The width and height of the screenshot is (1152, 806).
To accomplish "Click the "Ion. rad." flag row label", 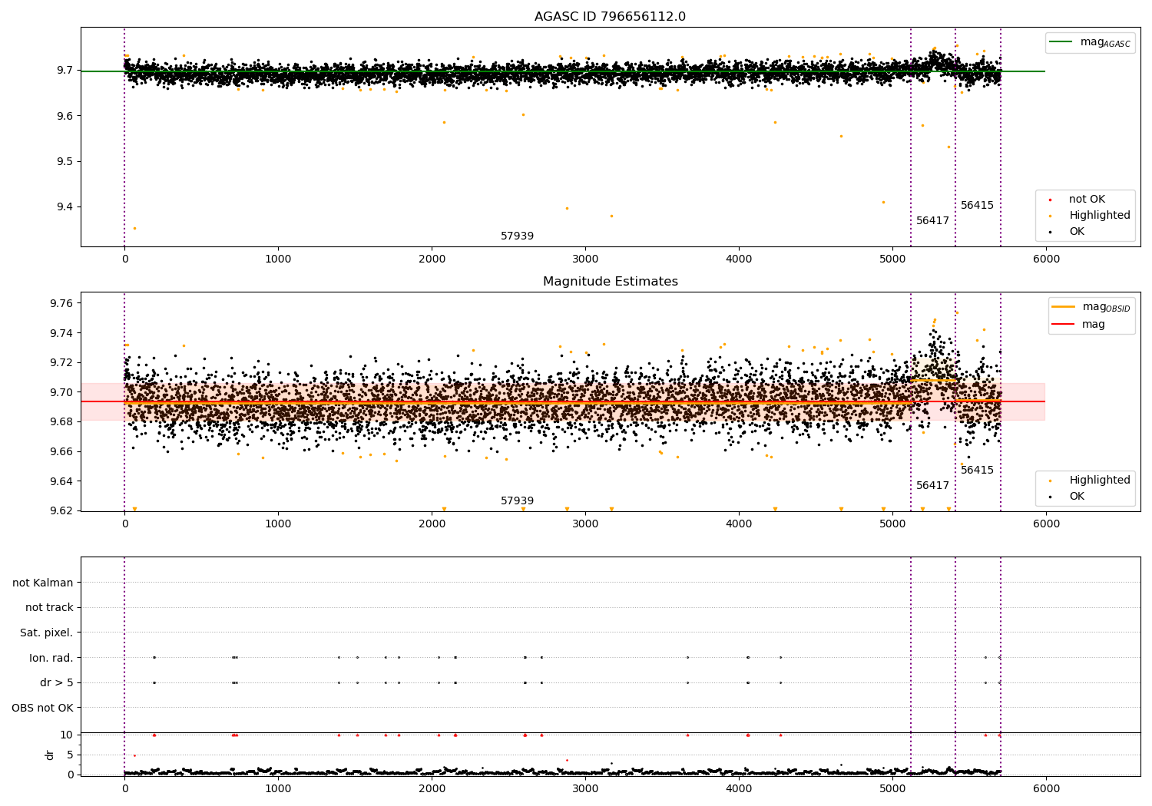I will (51, 658).
